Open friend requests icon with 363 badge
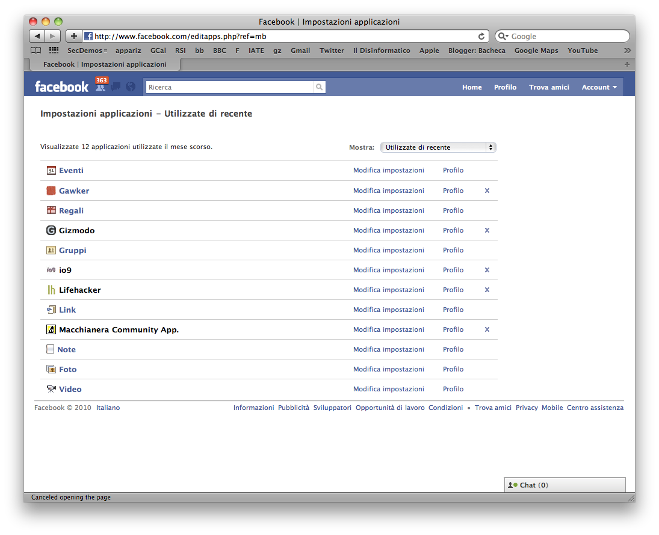The height and width of the screenshot is (535, 659). [101, 85]
